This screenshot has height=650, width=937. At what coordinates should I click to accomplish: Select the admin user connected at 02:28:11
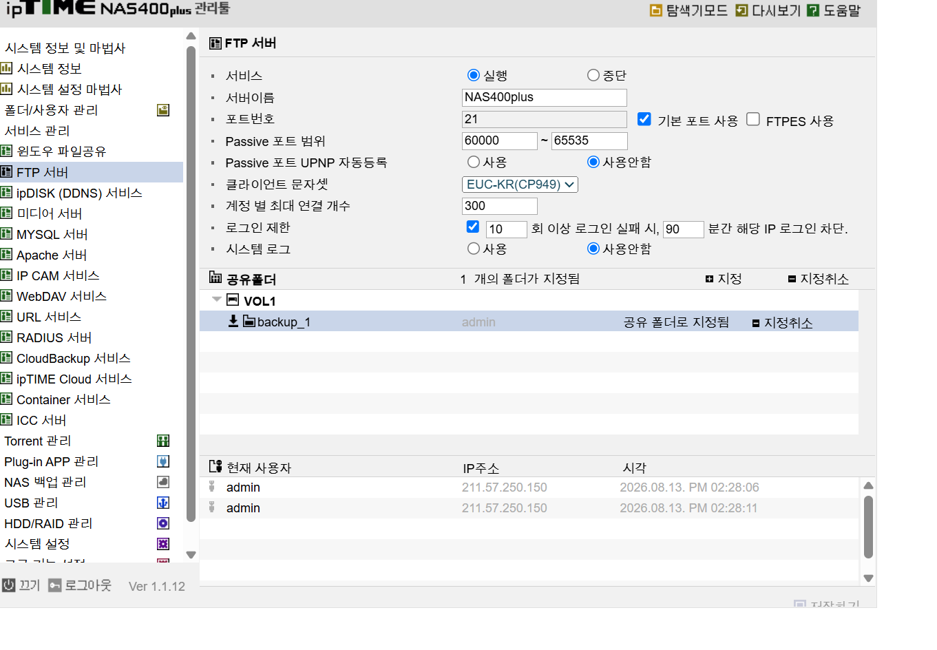click(x=529, y=508)
